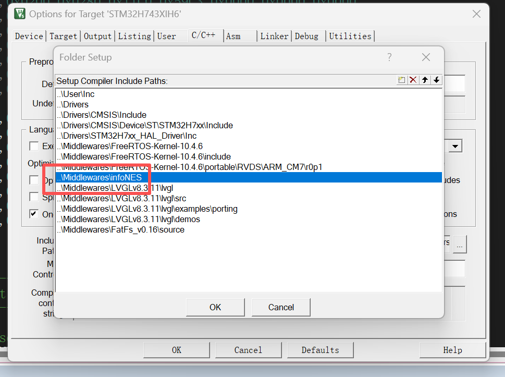505x377 pixels.
Task: Click Cancel in Options for Target window
Action: click(248, 350)
